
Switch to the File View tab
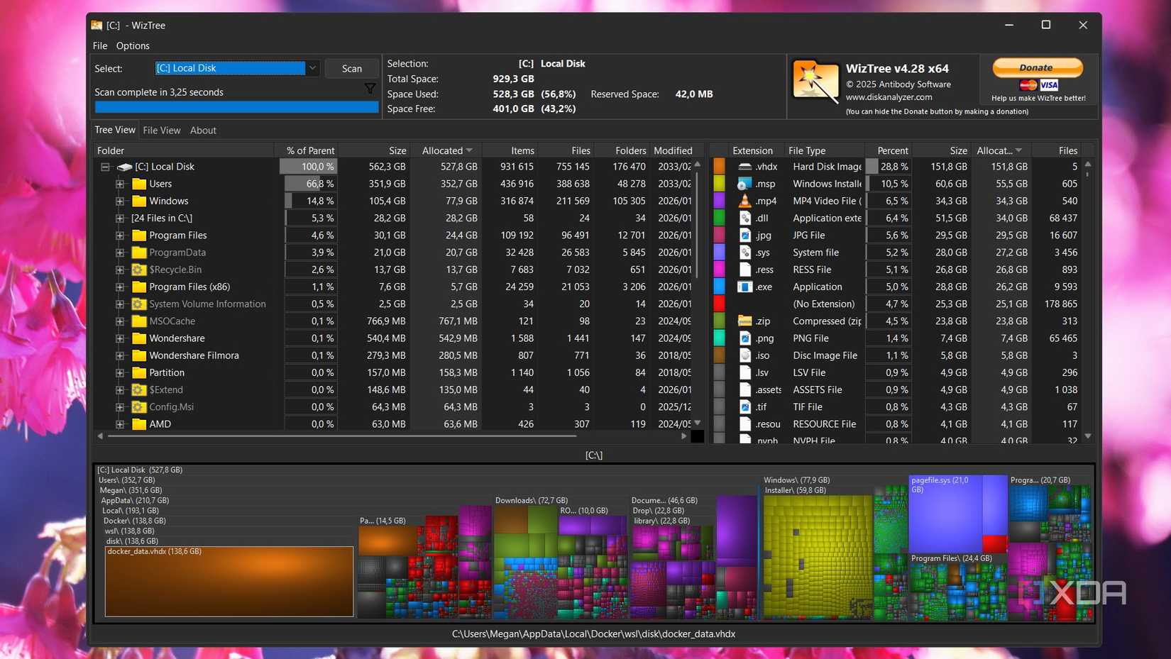coord(161,130)
